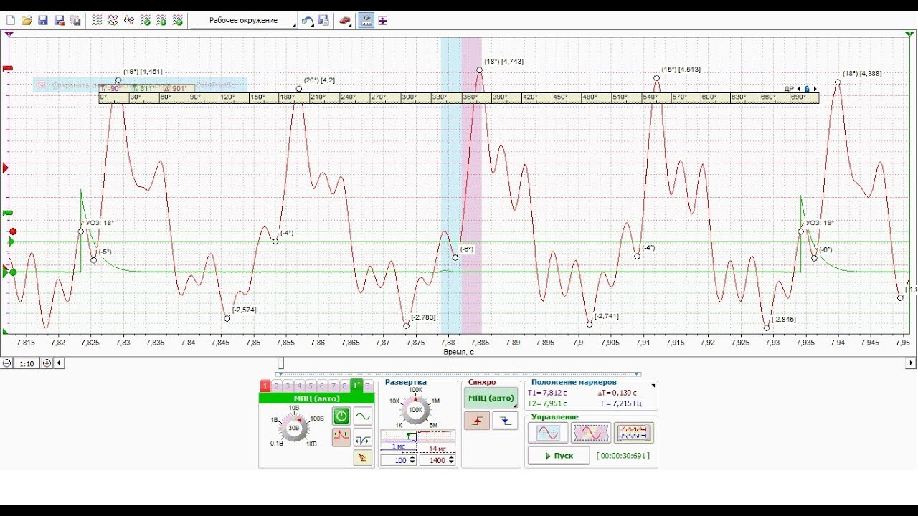Select the multi-trace recorder control mode
The image size is (918, 516).
(x=633, y=433)
